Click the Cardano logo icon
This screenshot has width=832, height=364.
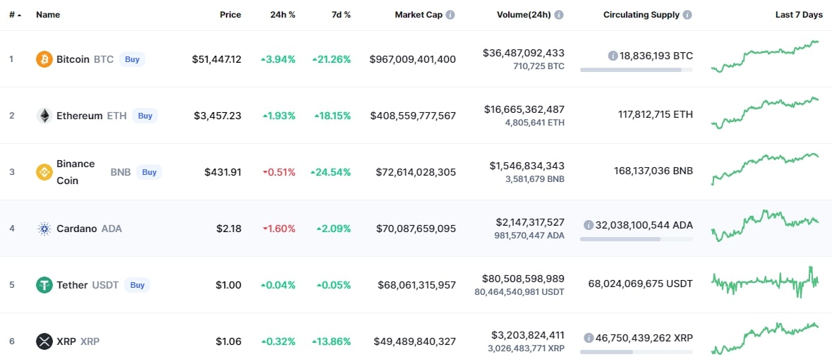[44, 229]
